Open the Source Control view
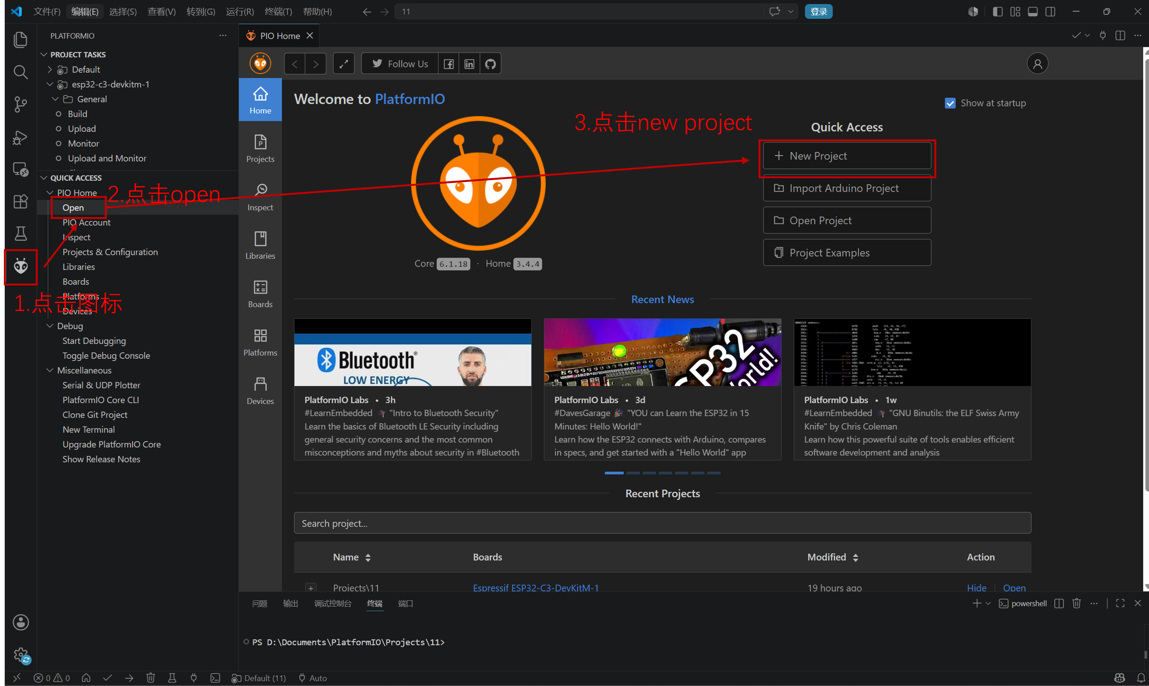The width and height of the screenshot is (1149, 686). tap(20, 104)
